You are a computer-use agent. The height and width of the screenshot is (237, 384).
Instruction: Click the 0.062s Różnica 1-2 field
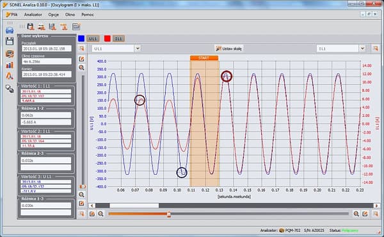coord(46,115)
